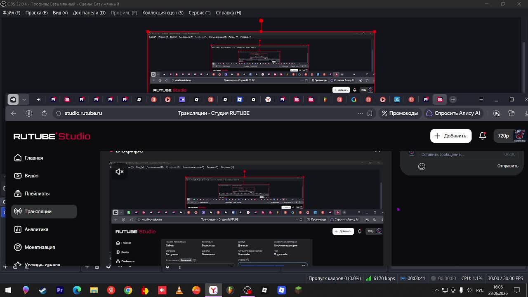Screen dimensions: 528x297
Task: Click the 30.00 / 30.00 FPS readout
Action: point(505,278)
